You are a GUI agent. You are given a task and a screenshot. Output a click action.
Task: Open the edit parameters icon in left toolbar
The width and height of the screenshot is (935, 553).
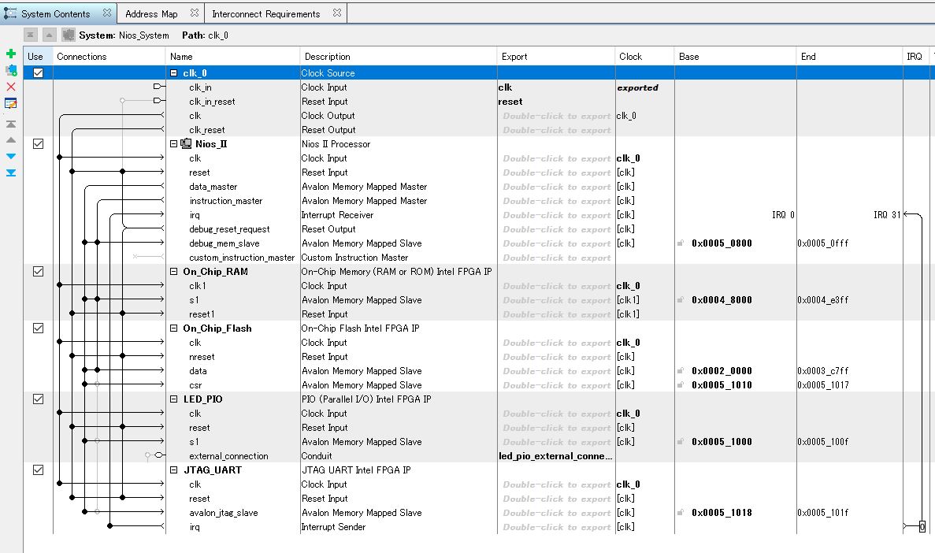pos(11,103)
